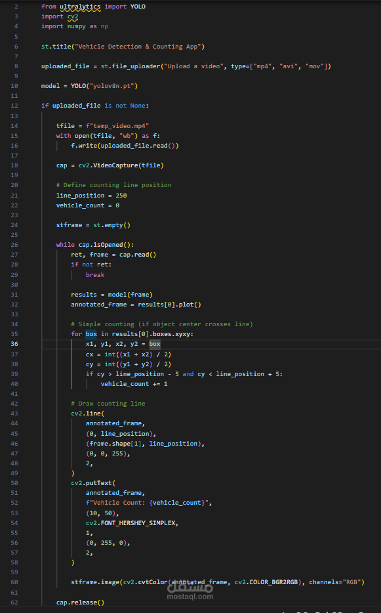Click "cx = int((x1 + x2) / 2)" line

129,354
